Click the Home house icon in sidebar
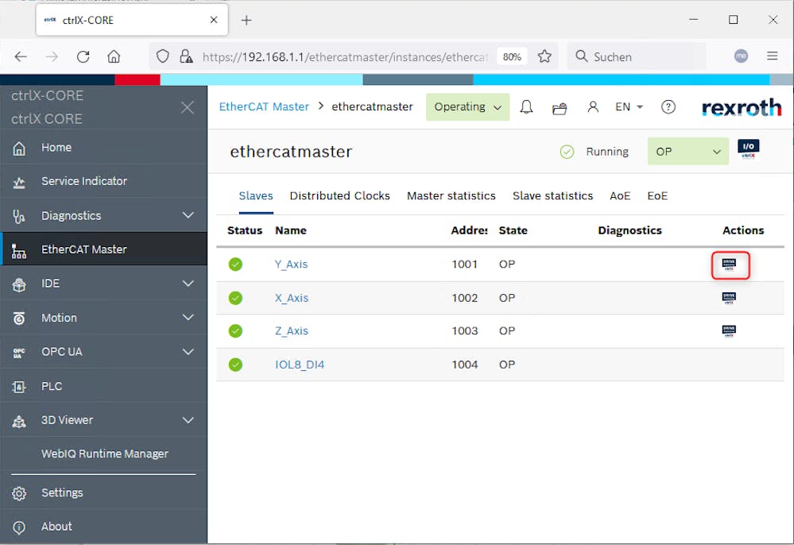This screenshot has width=794, height=545. coord(19,149)
